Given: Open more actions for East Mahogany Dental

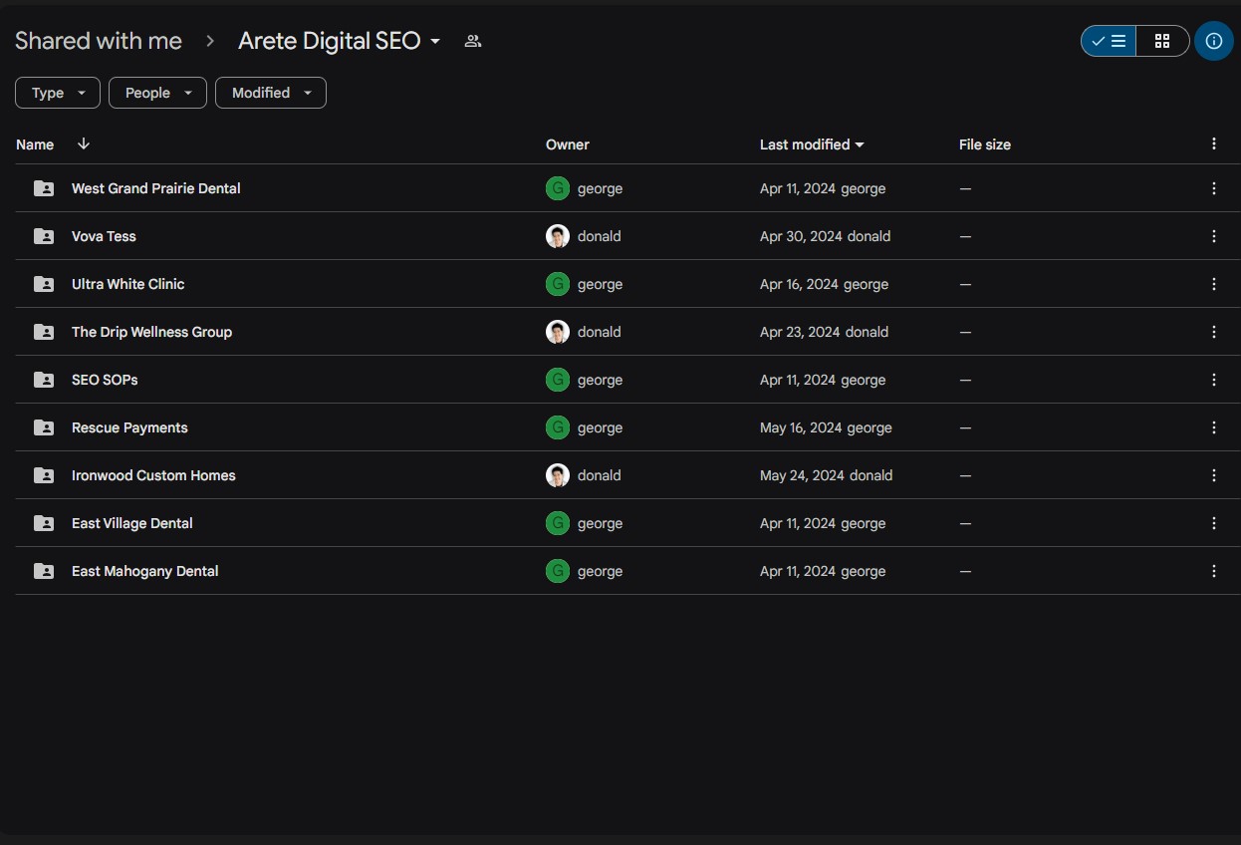Looking at the screenshot, I should pos(1213,571).
